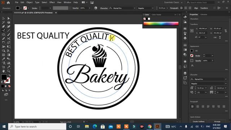Click the Transform link in control bar
The width and height of the screenshot is (231, 130).
(204, 8)
